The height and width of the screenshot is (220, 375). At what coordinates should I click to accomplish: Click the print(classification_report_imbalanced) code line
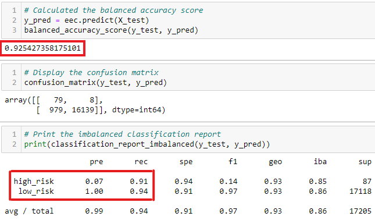click(147, 144)
